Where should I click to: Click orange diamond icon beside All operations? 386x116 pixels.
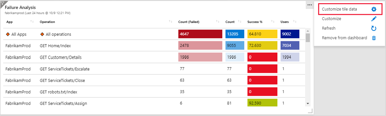tap(42, 34)
